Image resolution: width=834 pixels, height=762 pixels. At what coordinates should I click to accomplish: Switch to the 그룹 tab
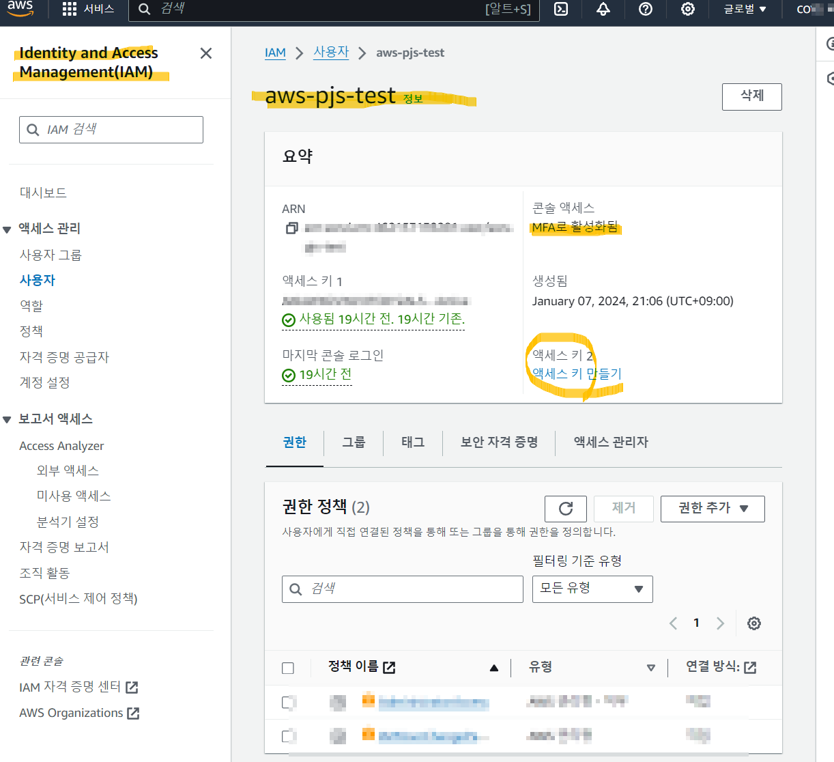coord(354,442)
